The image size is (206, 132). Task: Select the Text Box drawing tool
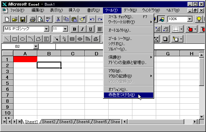46,39
